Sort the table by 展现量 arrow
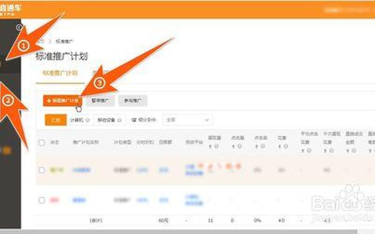 point(210,146)
